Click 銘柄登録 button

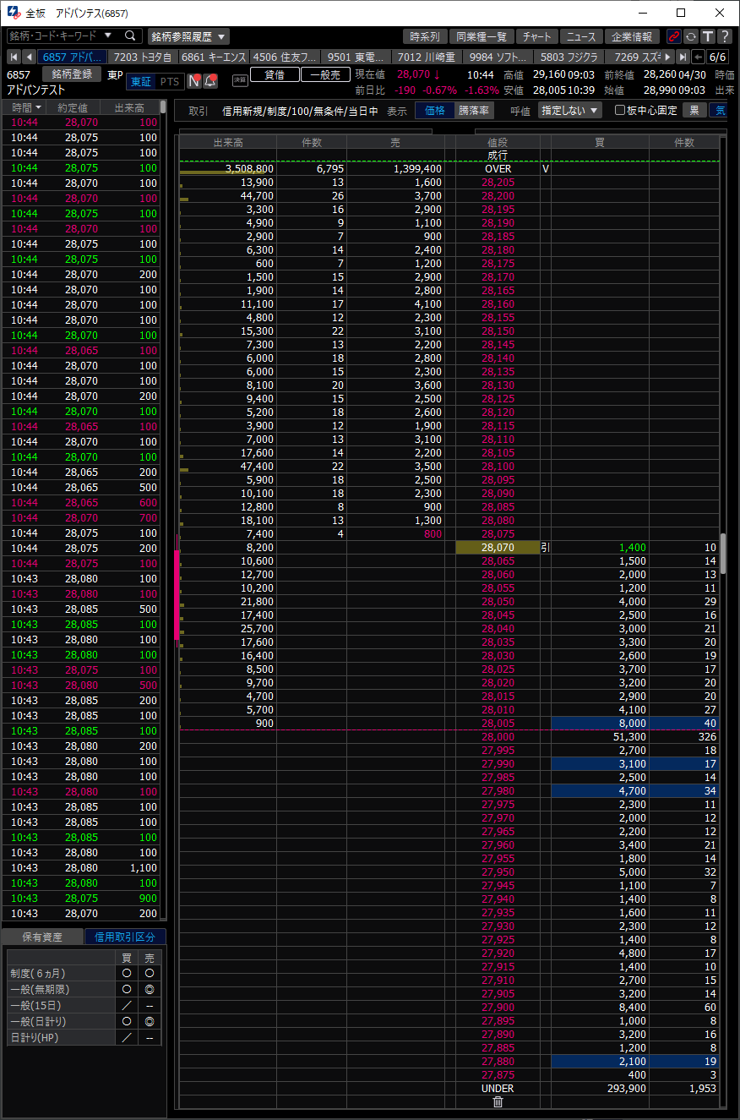tap(71, 74)
